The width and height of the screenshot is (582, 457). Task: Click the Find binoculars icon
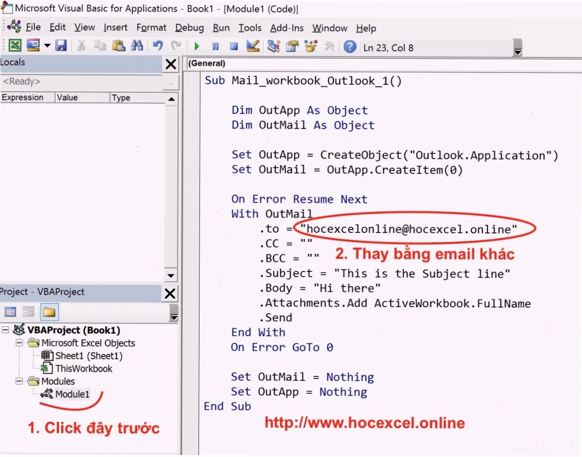pos(137,46)
